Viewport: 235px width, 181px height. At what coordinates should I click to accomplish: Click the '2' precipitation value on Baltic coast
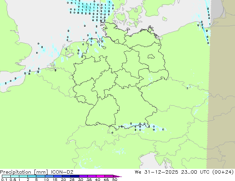(202, 25)
